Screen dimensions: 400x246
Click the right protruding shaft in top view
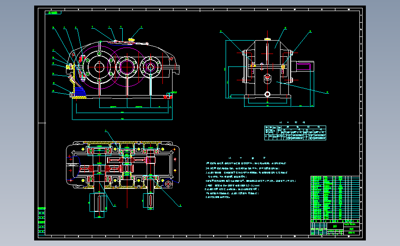150,201
